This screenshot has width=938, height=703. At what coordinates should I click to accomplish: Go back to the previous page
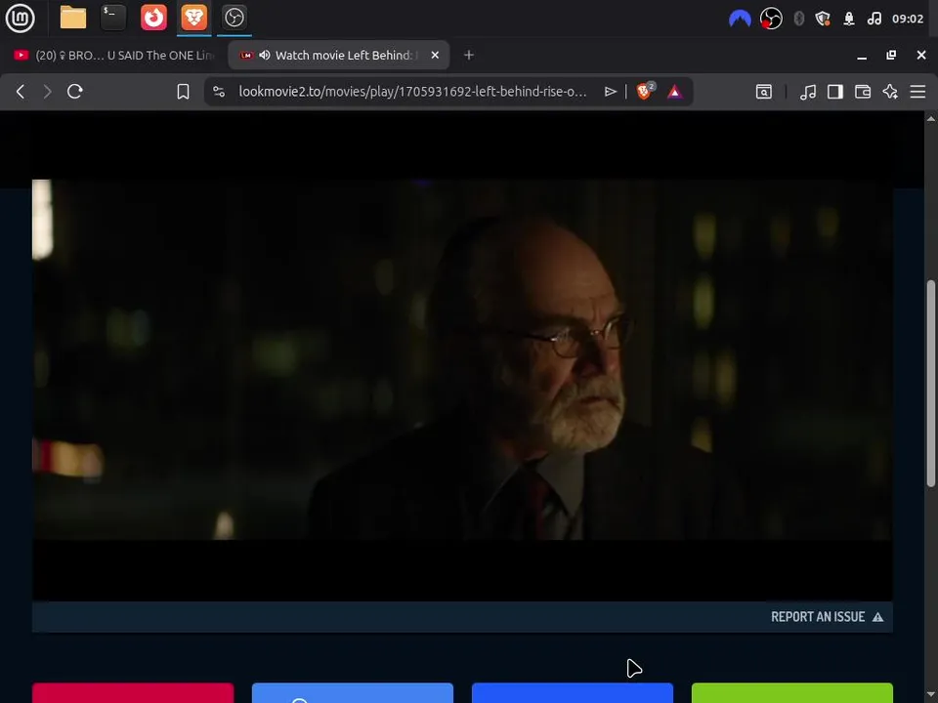(x=21, y=92)
